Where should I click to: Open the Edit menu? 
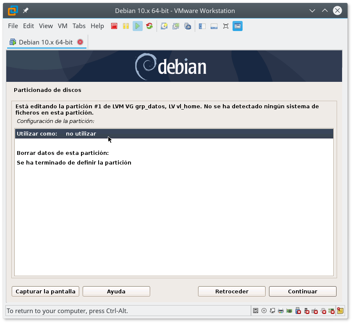tap(29, 26)
